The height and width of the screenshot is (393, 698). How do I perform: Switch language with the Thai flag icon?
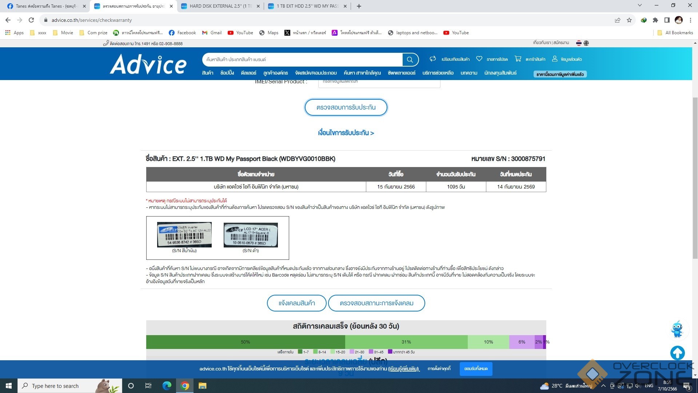pyautogui.click(x=579, y=43)
